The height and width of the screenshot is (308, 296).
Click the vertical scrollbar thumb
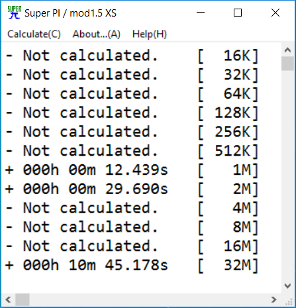(287, 64)
